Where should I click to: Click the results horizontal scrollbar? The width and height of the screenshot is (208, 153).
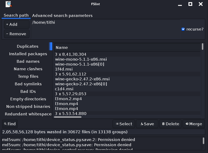point(68,117)
